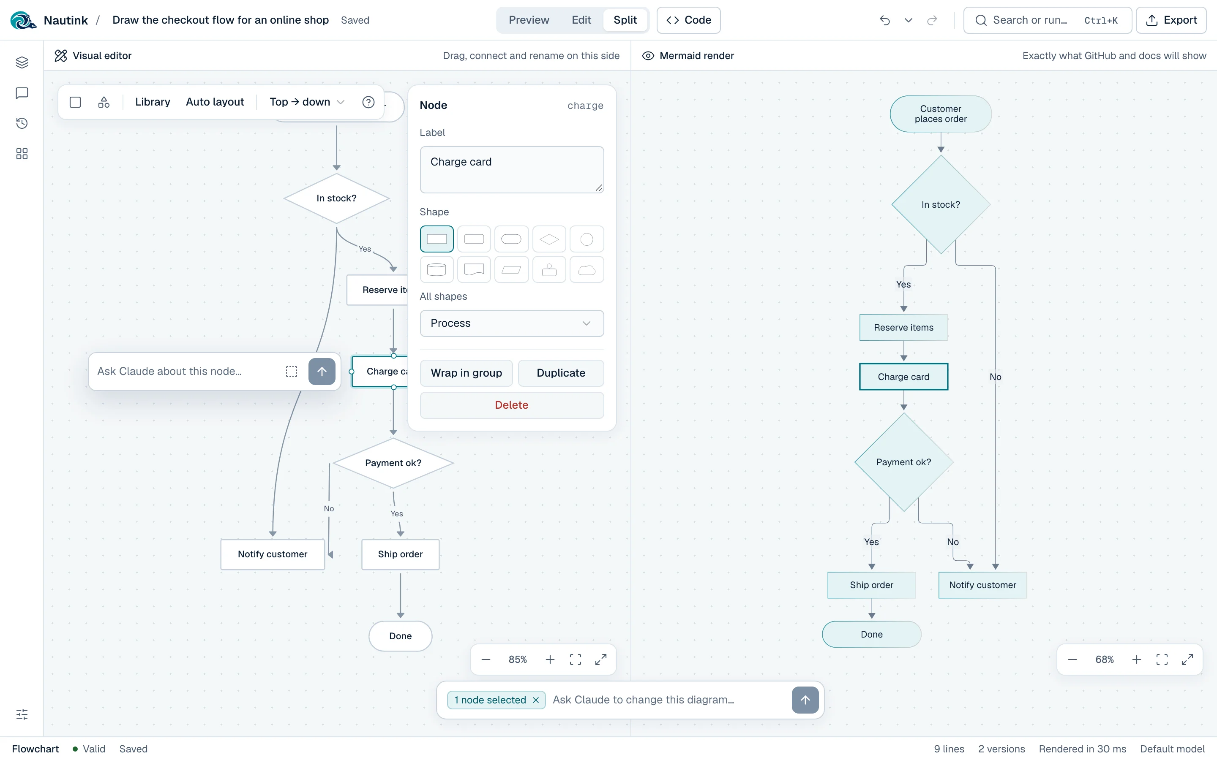Open the help question mark icon

tap(368, 102)
